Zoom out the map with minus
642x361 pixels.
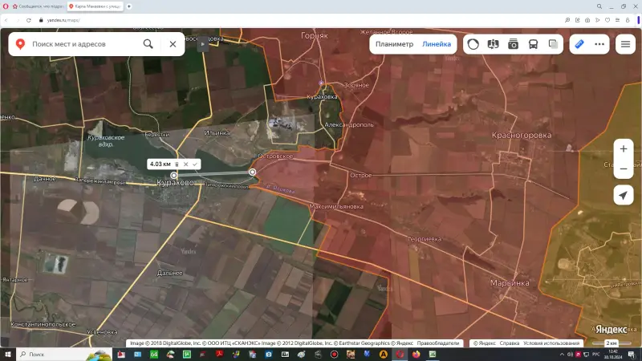(624, 170)
